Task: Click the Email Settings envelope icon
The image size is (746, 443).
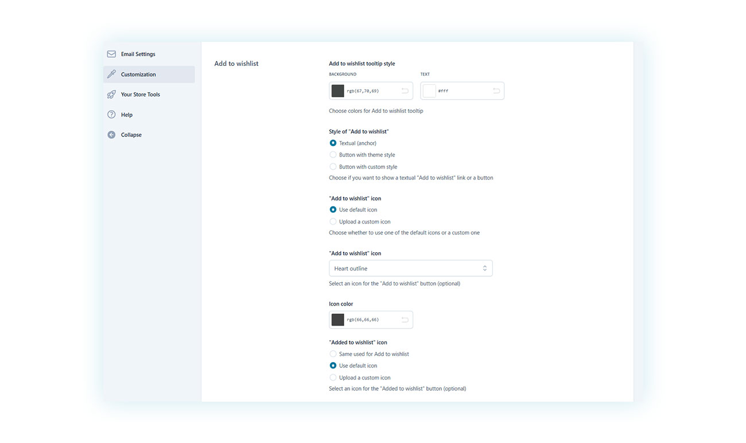Action: (x=111, y=54)
